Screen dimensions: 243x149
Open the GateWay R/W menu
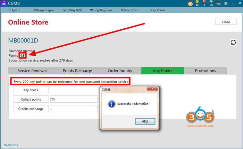pos(72,10)
